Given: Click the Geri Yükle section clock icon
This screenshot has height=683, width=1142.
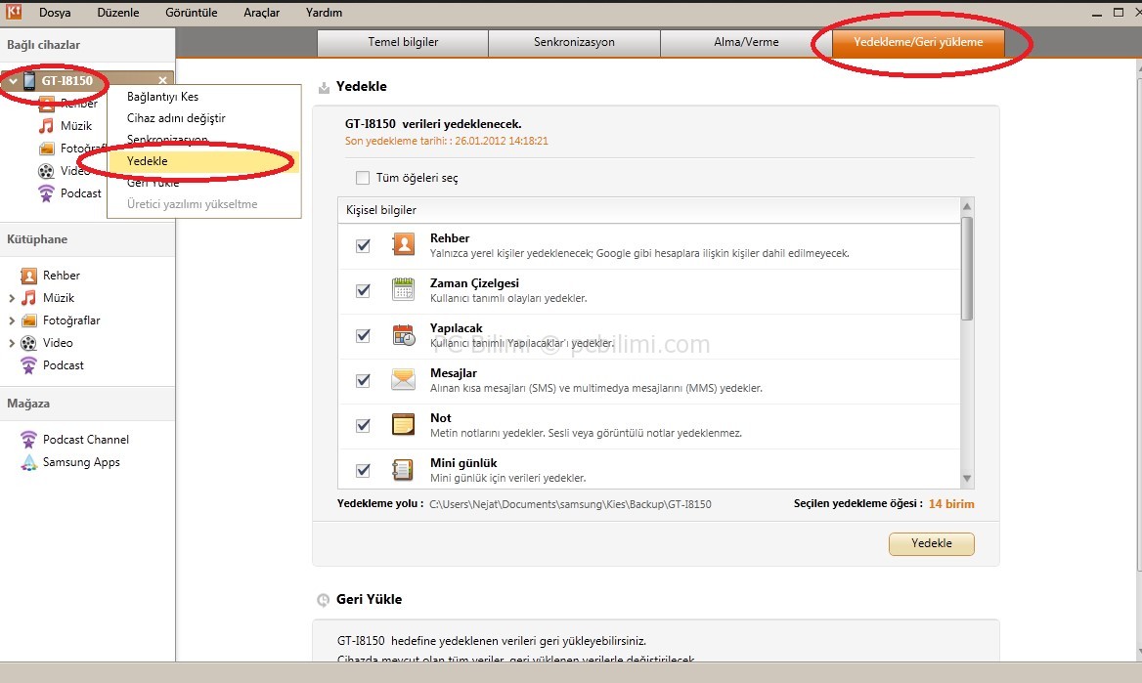Looking at the screenshot, I should click(324, 600).
